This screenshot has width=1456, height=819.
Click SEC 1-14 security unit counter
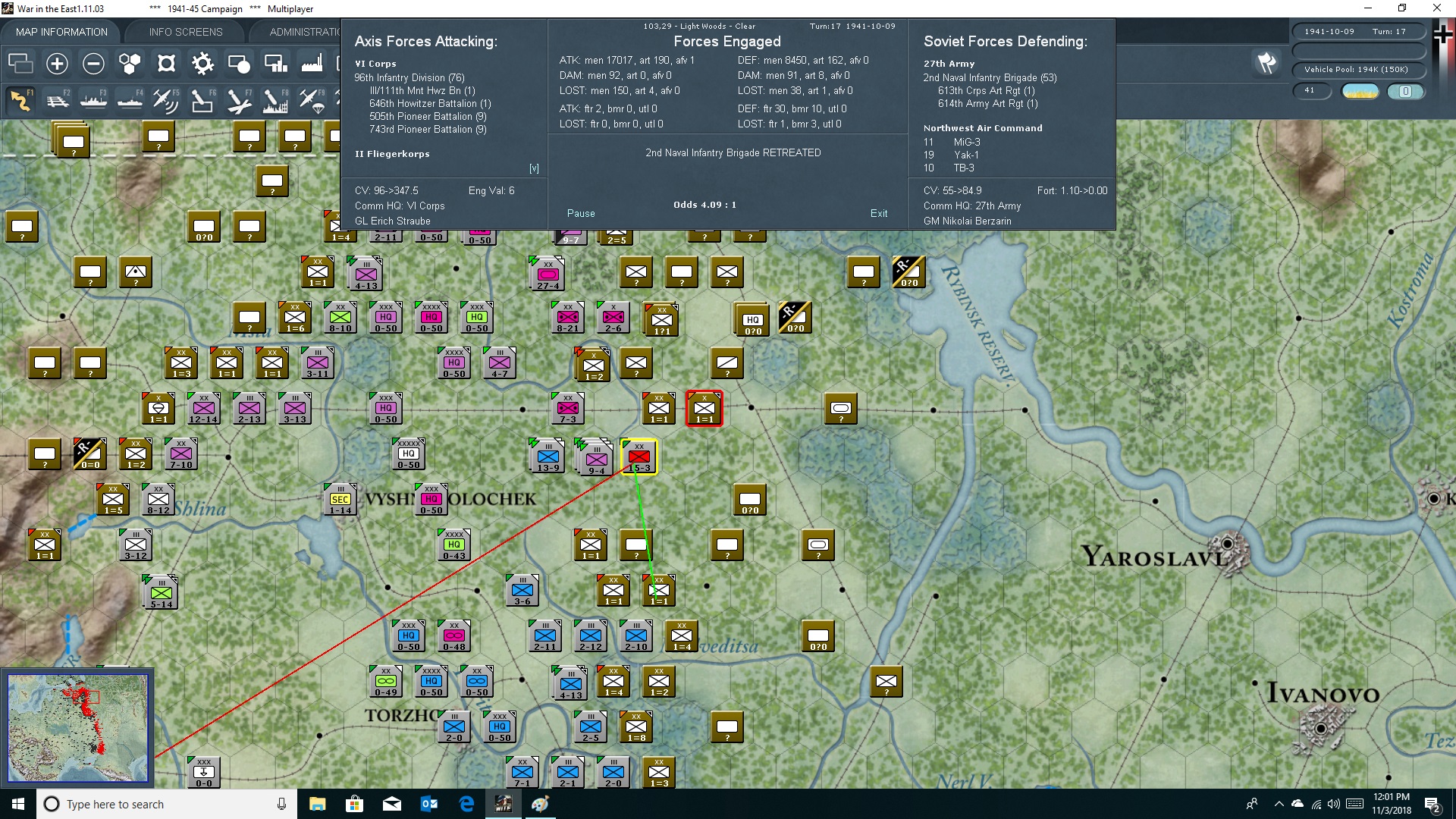340,500
